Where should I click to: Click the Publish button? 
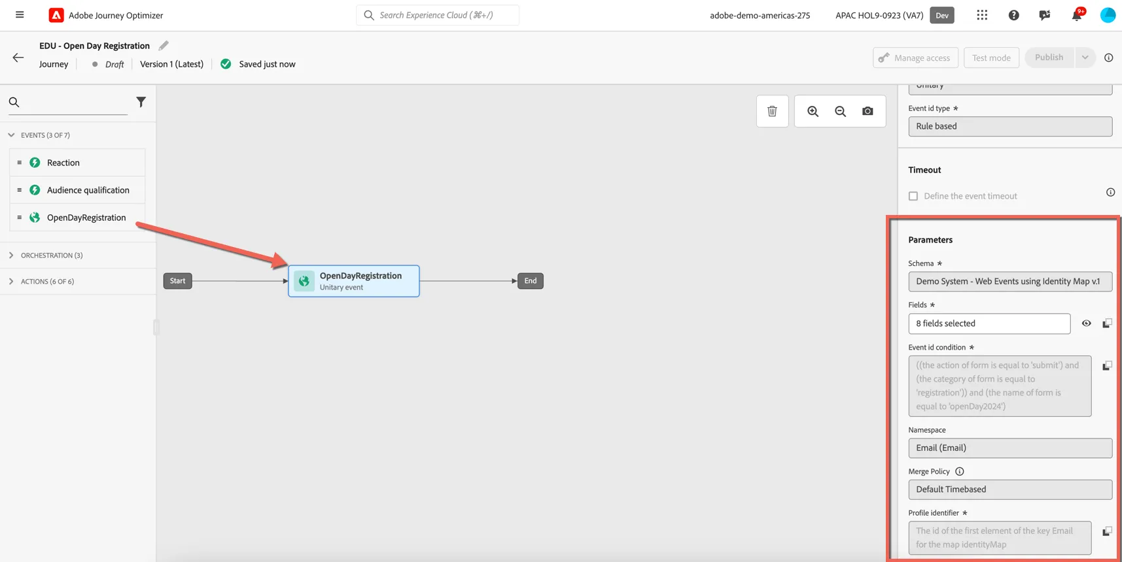[1049, 58]
